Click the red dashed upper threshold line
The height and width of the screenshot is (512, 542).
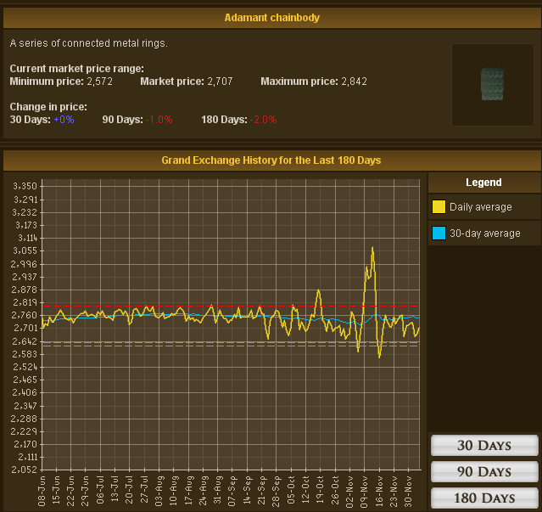click(230, 307)
